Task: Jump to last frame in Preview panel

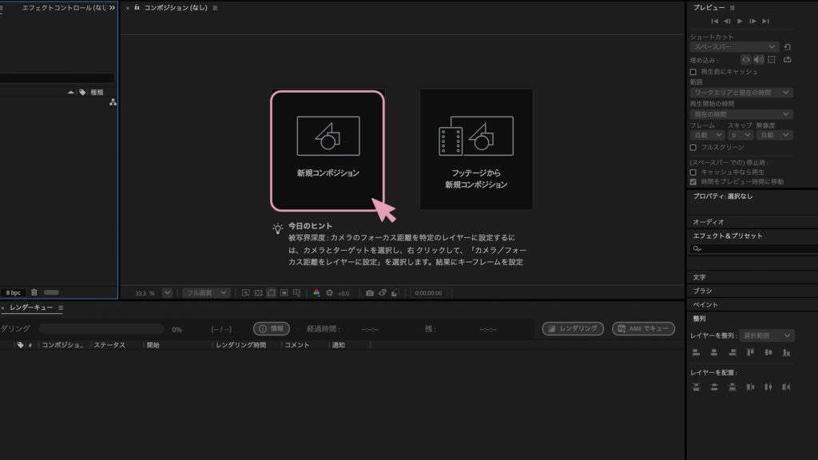Action: pos(765,22)
